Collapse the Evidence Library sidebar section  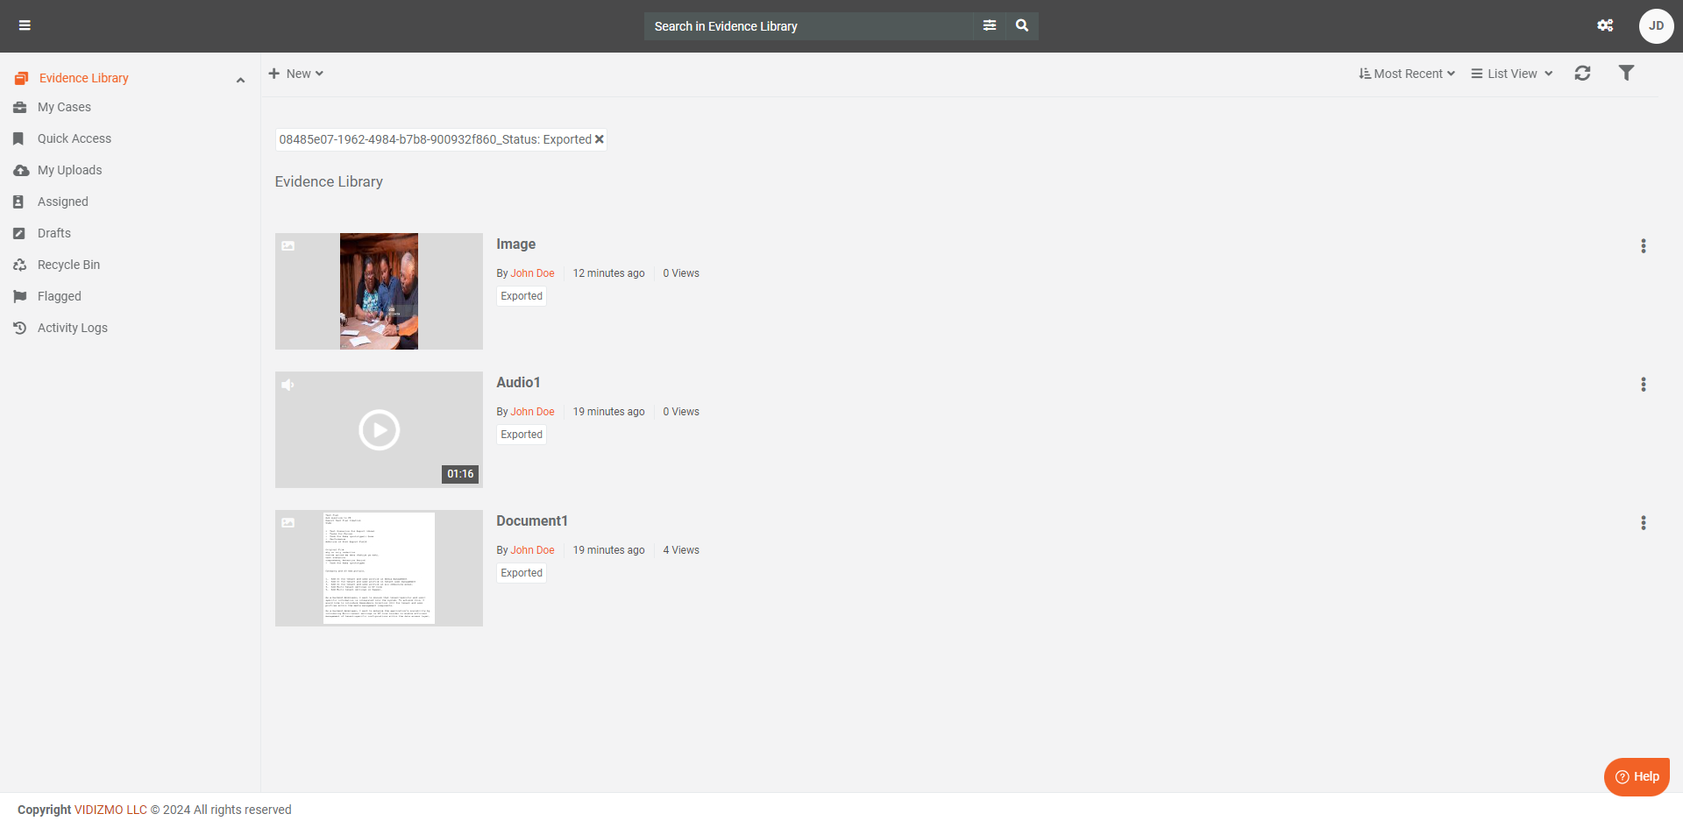[240, 80]
